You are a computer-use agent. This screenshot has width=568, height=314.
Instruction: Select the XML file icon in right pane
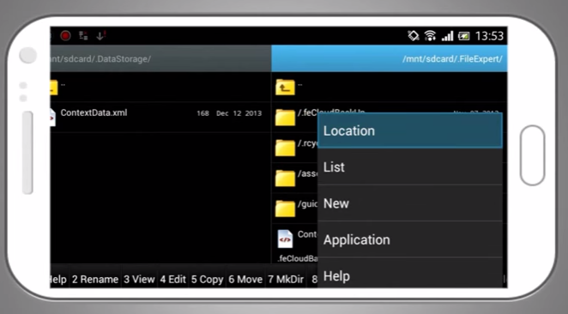tap(285, 239)
